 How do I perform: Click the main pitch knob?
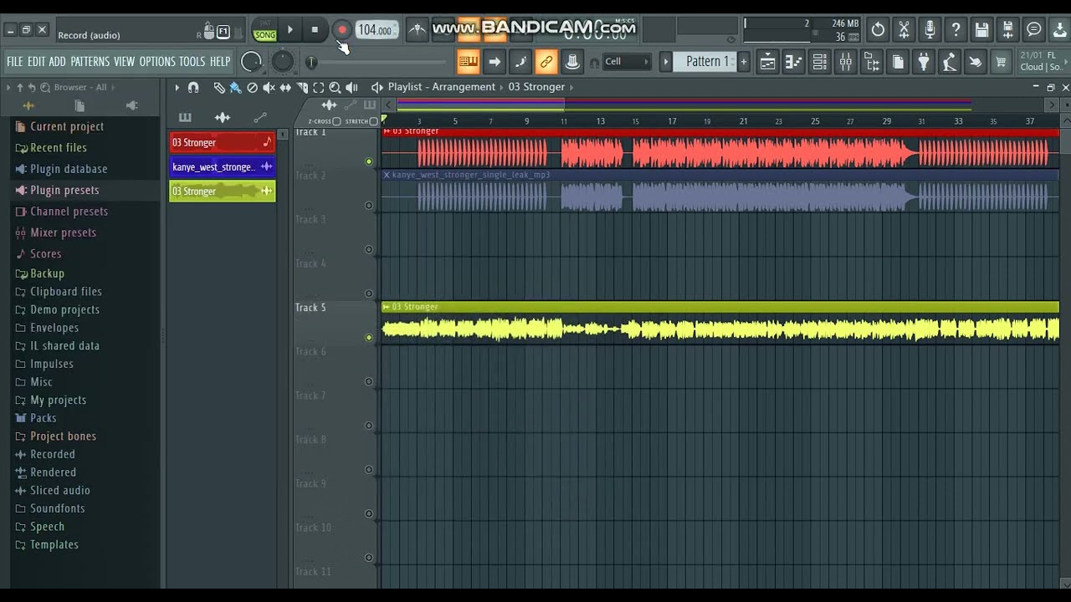(282, 61)
